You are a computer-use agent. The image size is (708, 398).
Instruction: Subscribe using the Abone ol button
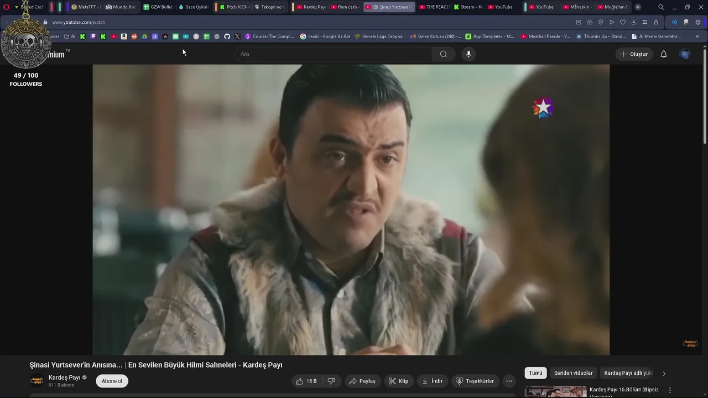click(x=112, y=381)
